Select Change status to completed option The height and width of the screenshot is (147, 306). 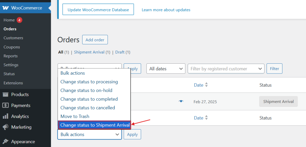pyautogui.click(x=89, y=99)
